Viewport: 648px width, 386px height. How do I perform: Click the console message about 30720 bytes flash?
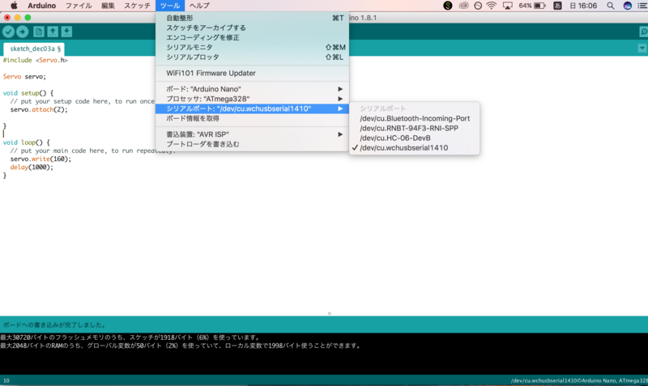pos(130,337)
